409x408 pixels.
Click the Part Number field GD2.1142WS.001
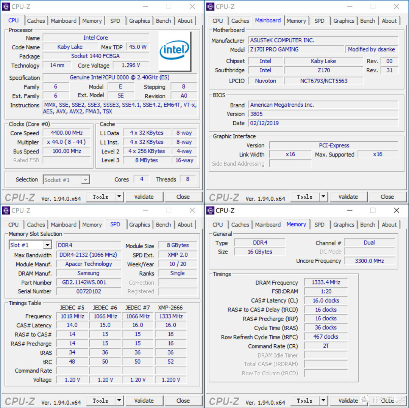89,282
